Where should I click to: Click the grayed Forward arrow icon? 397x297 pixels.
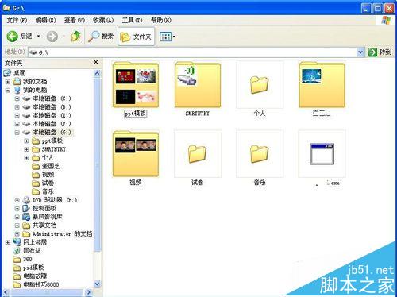52,37
